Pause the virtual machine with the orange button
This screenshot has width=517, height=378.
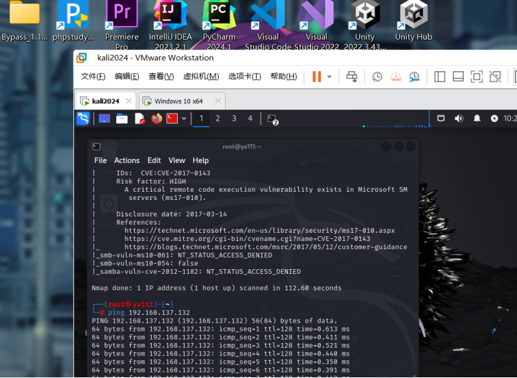coord(317,77)
